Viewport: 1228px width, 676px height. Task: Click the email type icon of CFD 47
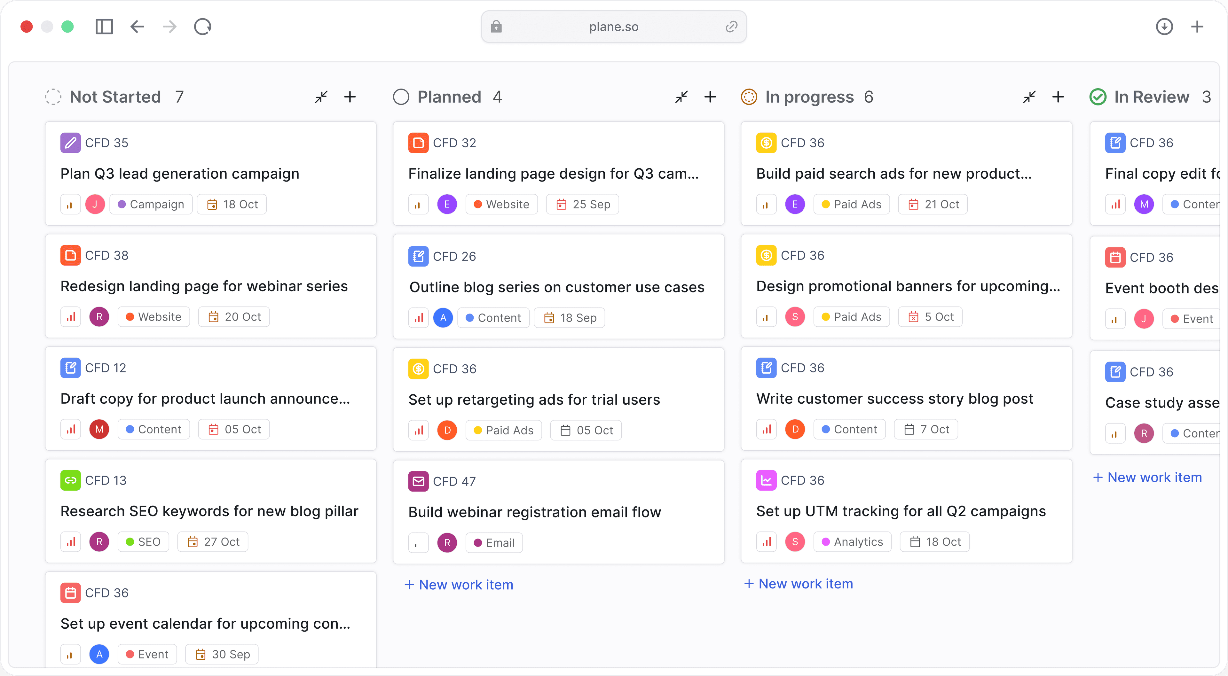(418, 481)
